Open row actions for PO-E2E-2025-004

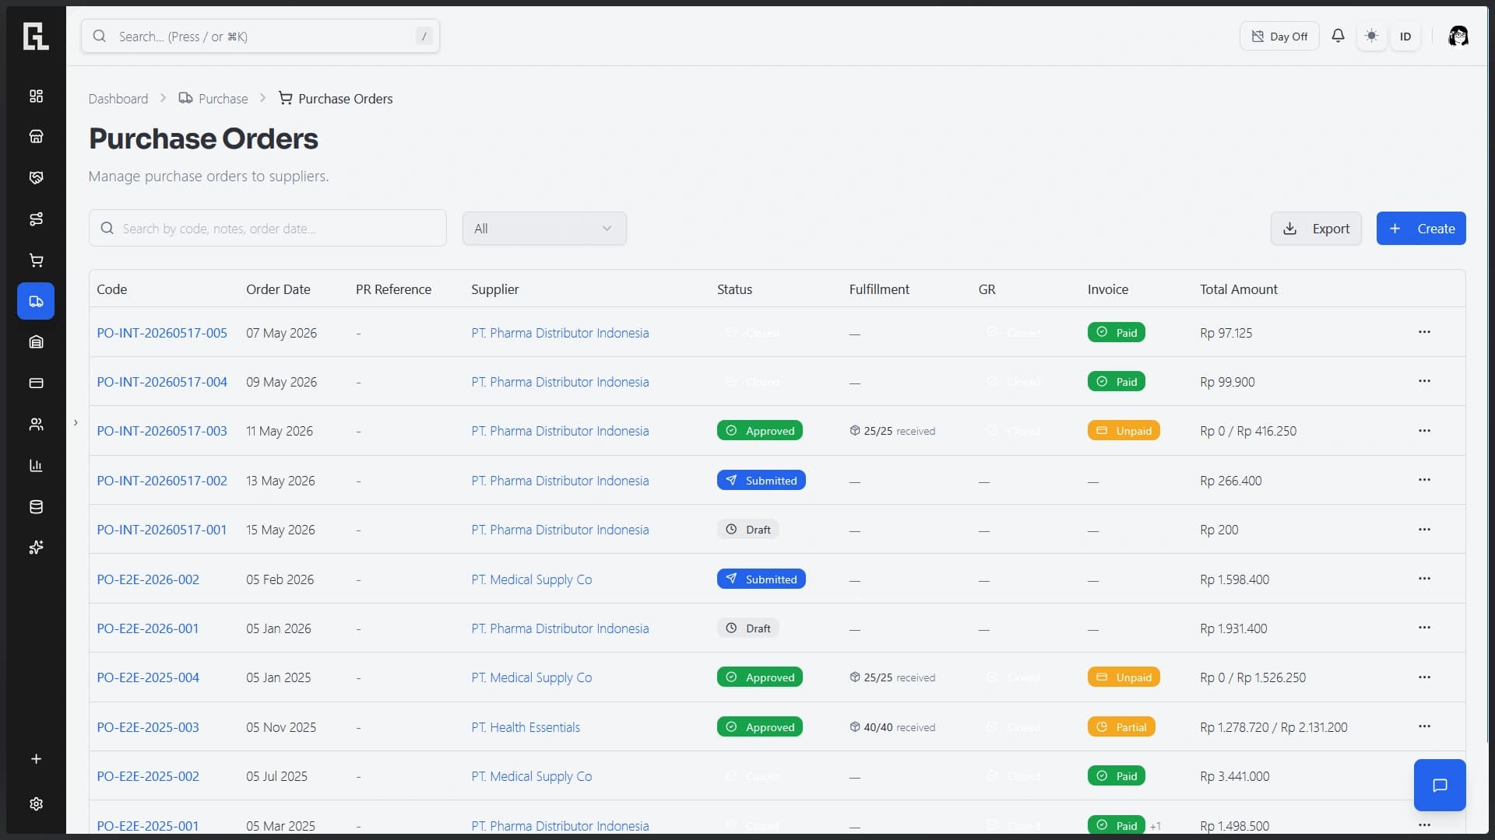[1424, 677]
